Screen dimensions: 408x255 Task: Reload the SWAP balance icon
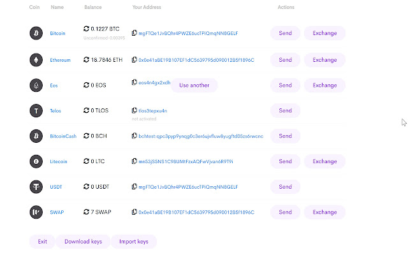point(87,212)
